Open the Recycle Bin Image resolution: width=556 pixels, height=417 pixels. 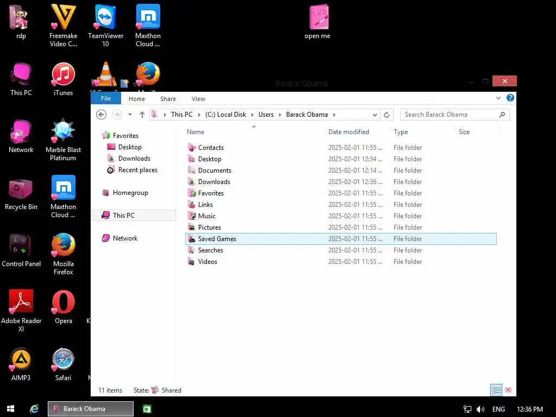click(21, 194)
